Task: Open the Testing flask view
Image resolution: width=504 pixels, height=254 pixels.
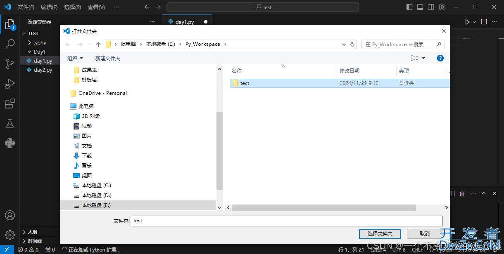Action: [10, 123]
